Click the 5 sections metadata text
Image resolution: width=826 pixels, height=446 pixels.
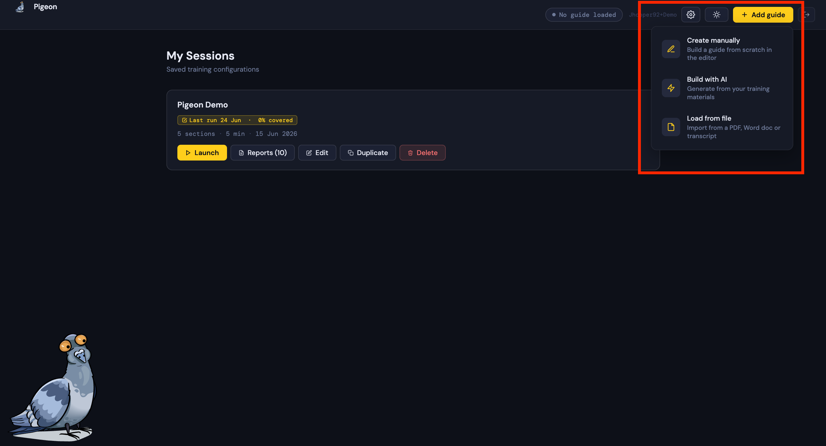(x=196, y=134)
